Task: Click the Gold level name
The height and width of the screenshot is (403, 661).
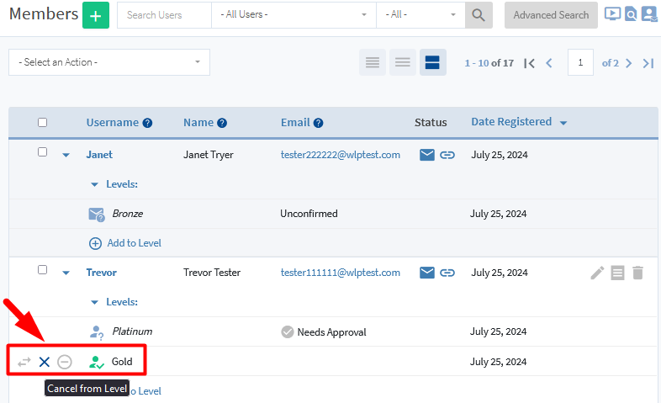Action: click(x=122, y=362)
